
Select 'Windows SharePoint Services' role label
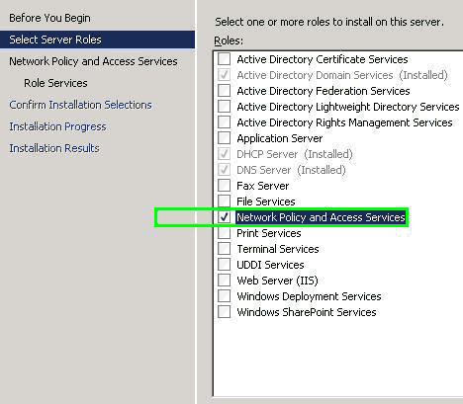tap(307, 312)
